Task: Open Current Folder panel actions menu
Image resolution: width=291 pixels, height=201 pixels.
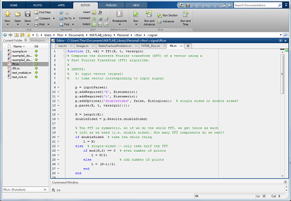Action: click(x=26, y=40)
